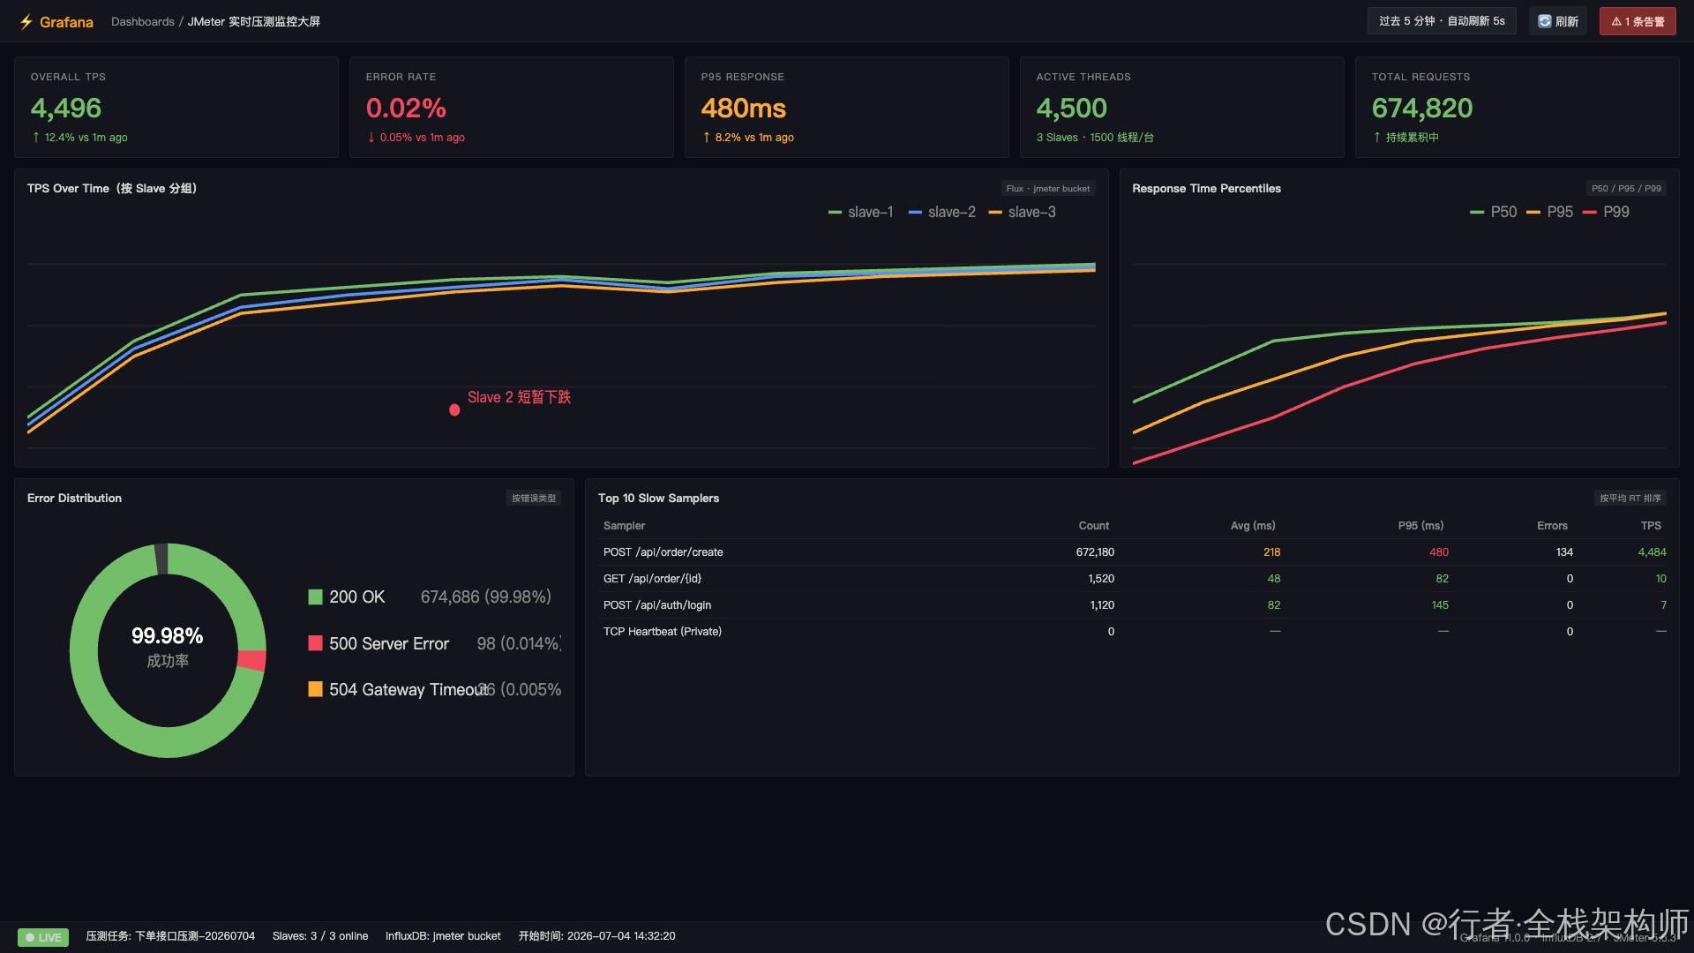Click the LIVE status badge
Screen dimensions: 1694x953
(43, 937)
